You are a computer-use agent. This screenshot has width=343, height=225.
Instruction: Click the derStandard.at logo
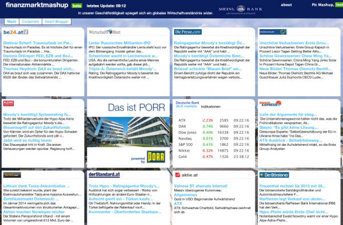tap(104, 174)
